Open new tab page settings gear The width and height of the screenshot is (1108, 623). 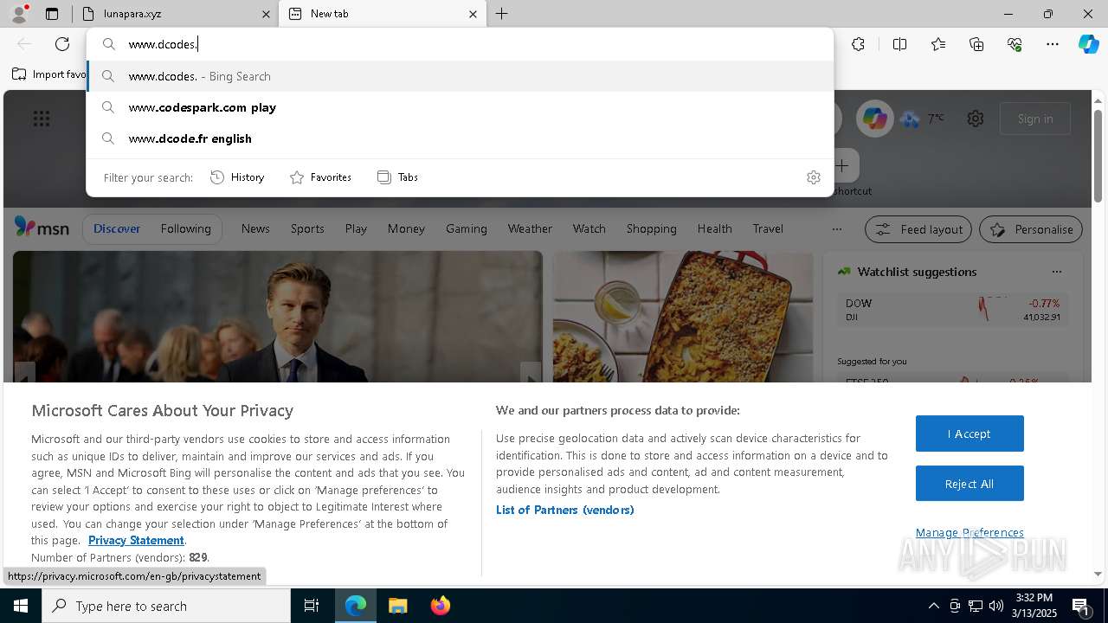(976, 119)
